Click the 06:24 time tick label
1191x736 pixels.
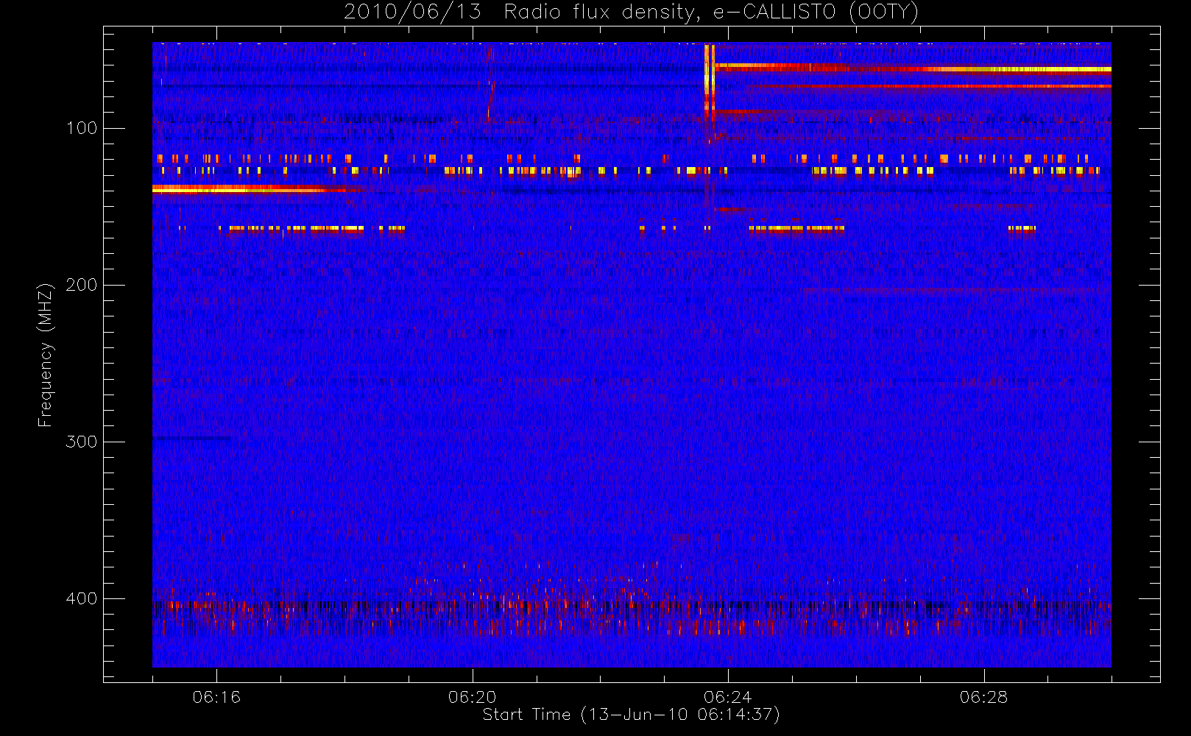click(727, 697)
